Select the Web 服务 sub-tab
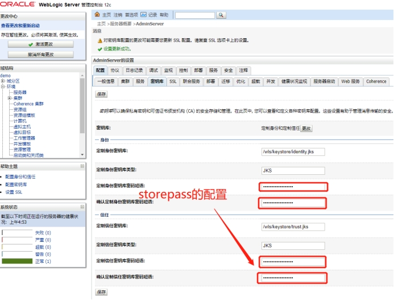 (x=350, y=81)
